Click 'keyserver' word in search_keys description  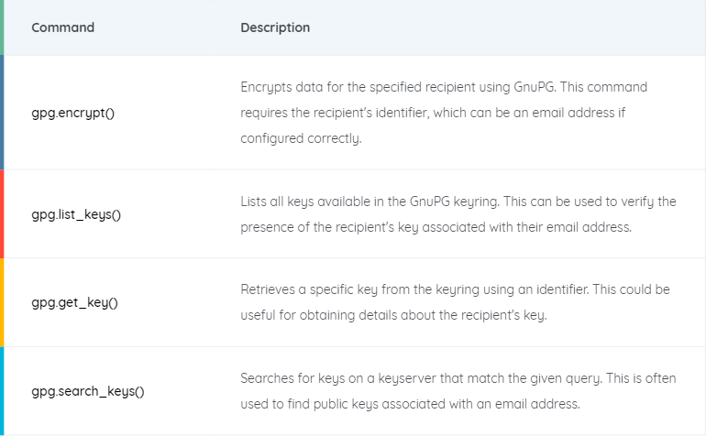point(407,378)
